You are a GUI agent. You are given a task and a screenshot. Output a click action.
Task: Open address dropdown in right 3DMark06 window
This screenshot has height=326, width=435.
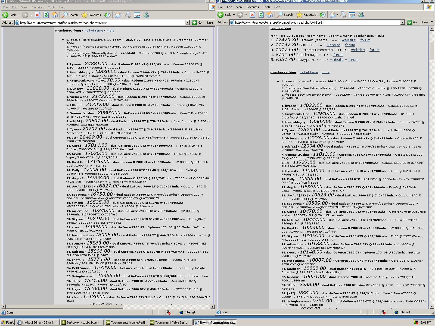coord(402,22)
